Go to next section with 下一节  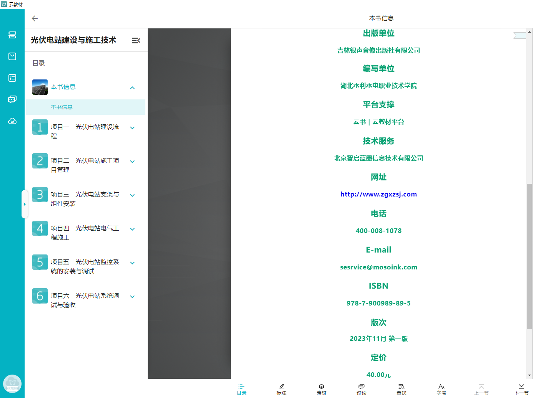point(521,389)
